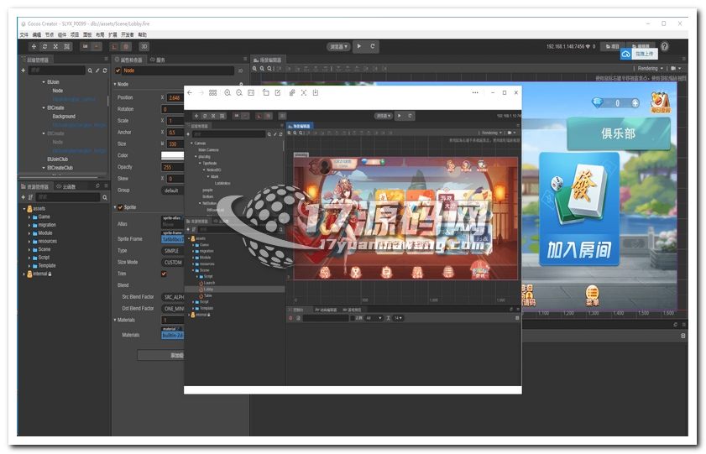Screen dimensions: 706x454
Task: Open the Rendering dropdown in the scene editor
Action: click(650, 68)
